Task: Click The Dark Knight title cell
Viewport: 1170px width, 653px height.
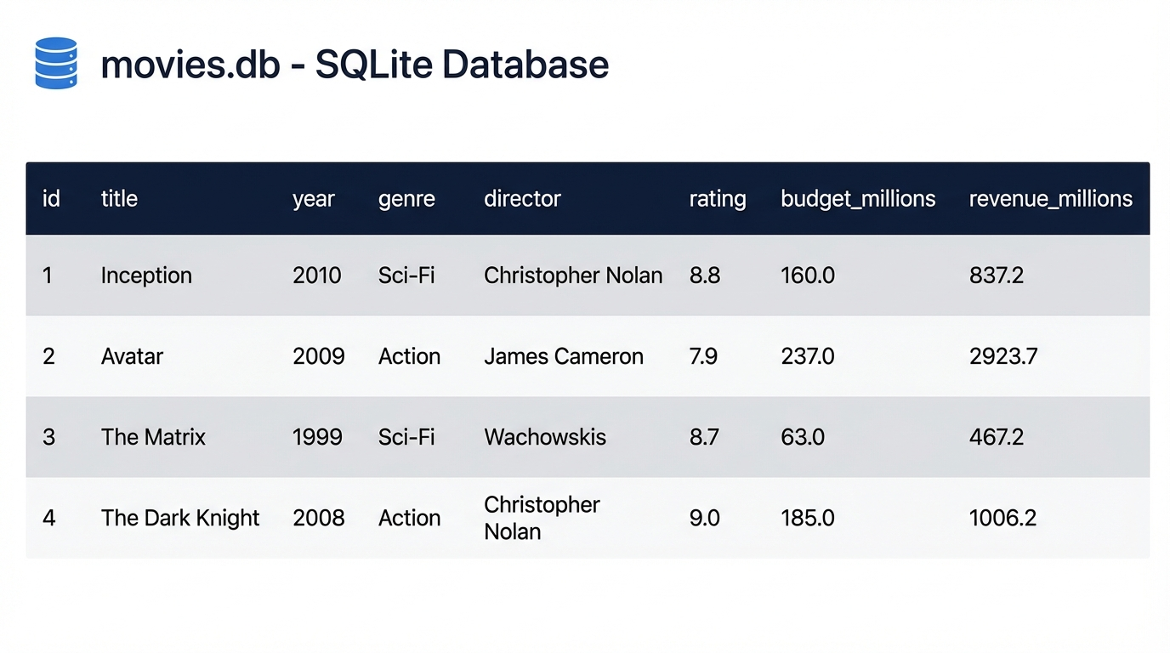Action: [180, 518]
